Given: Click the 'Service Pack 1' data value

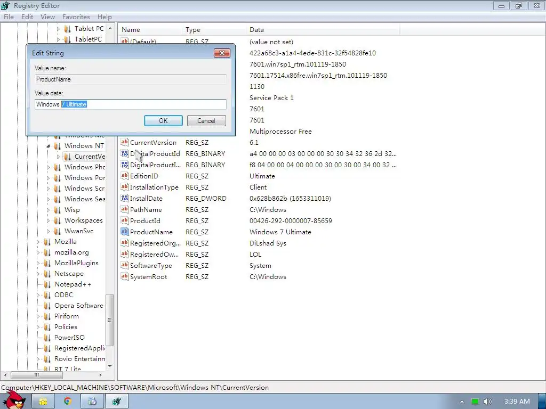Looking at the screenshot, I should point(271,98).
